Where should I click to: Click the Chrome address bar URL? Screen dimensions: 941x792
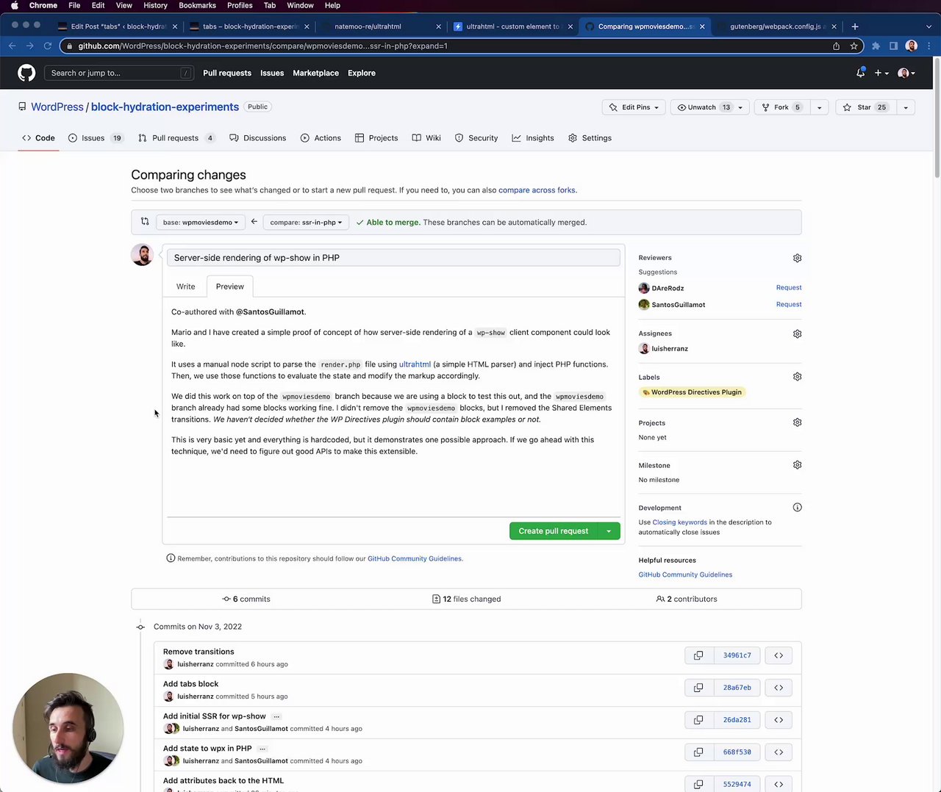263,46
